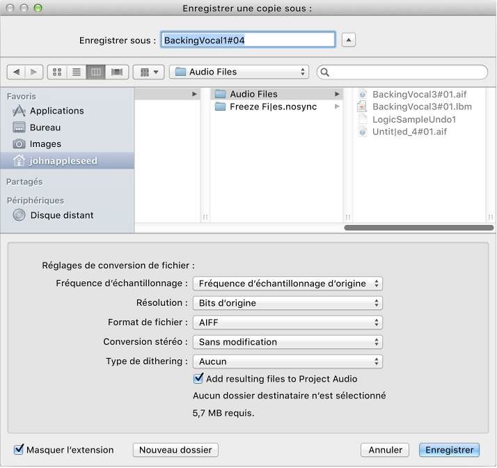Click the search field

(402, 72)
